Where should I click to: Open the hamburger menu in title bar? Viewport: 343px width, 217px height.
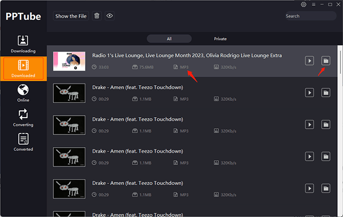pyautogui.click(x=313, y=4)
